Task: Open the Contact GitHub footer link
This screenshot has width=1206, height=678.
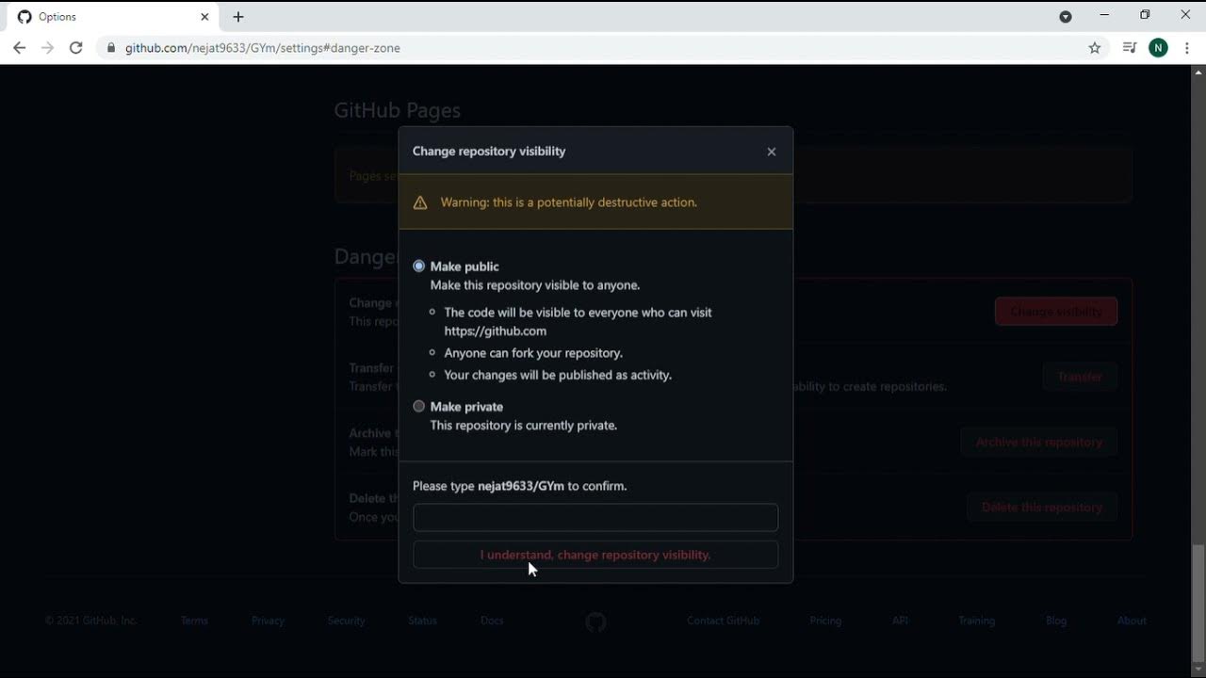Action: pos(723,621)
